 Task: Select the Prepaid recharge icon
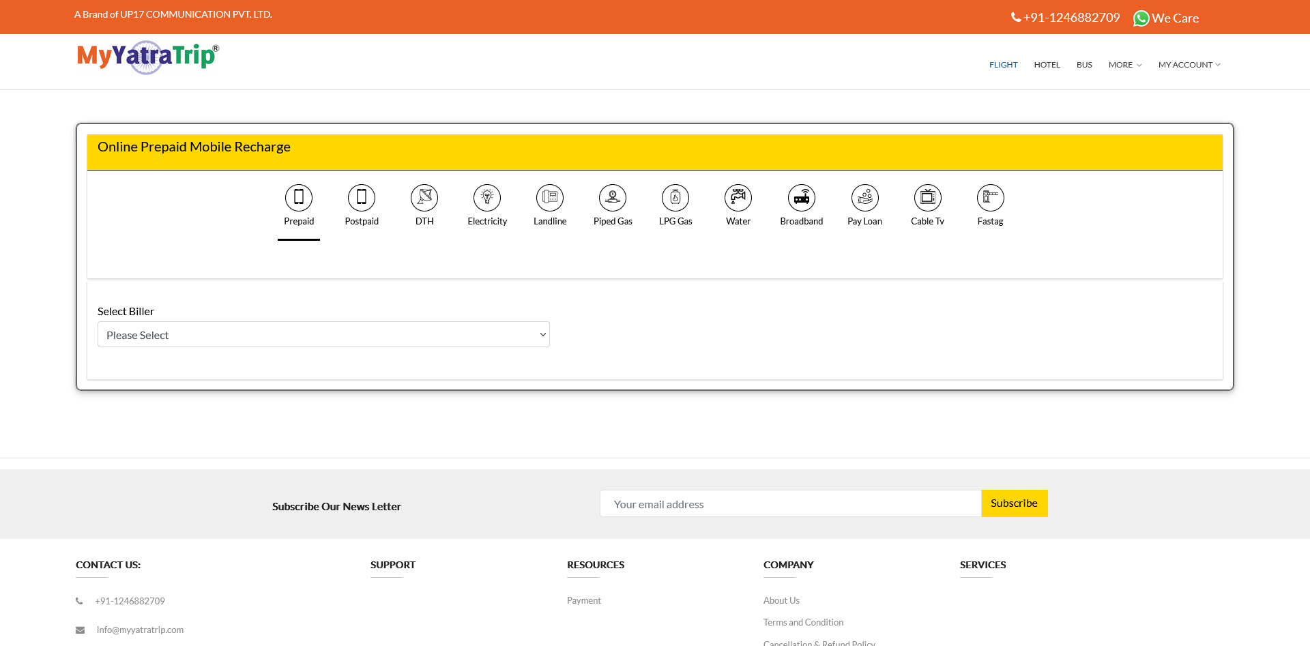point(299,198)
